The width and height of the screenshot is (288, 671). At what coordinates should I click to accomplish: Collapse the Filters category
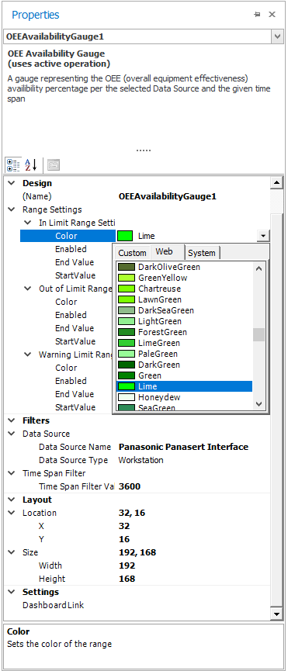click(x=11, y=420)
